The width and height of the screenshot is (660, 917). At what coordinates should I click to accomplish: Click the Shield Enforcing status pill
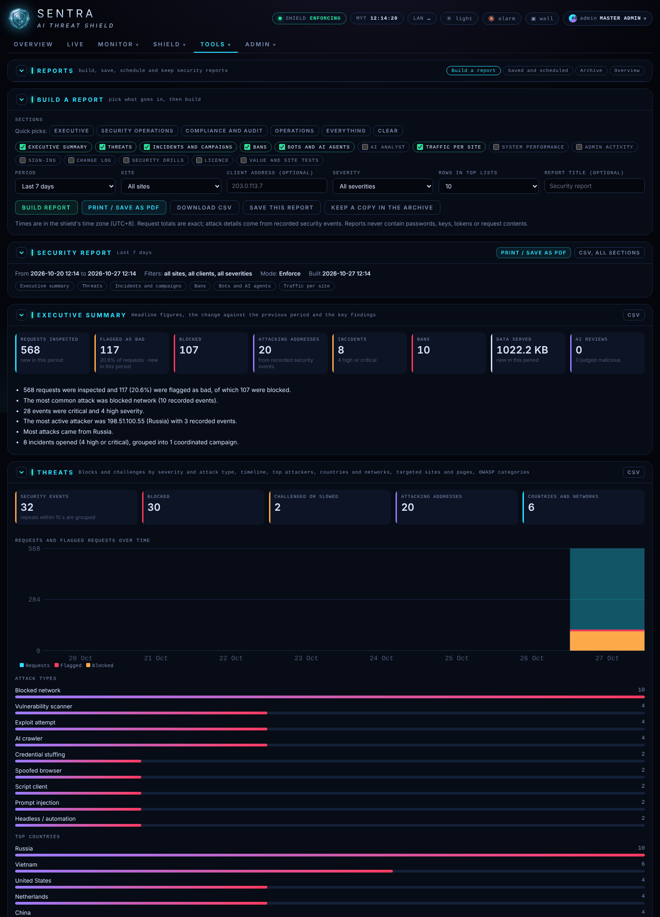click(309, 18)
